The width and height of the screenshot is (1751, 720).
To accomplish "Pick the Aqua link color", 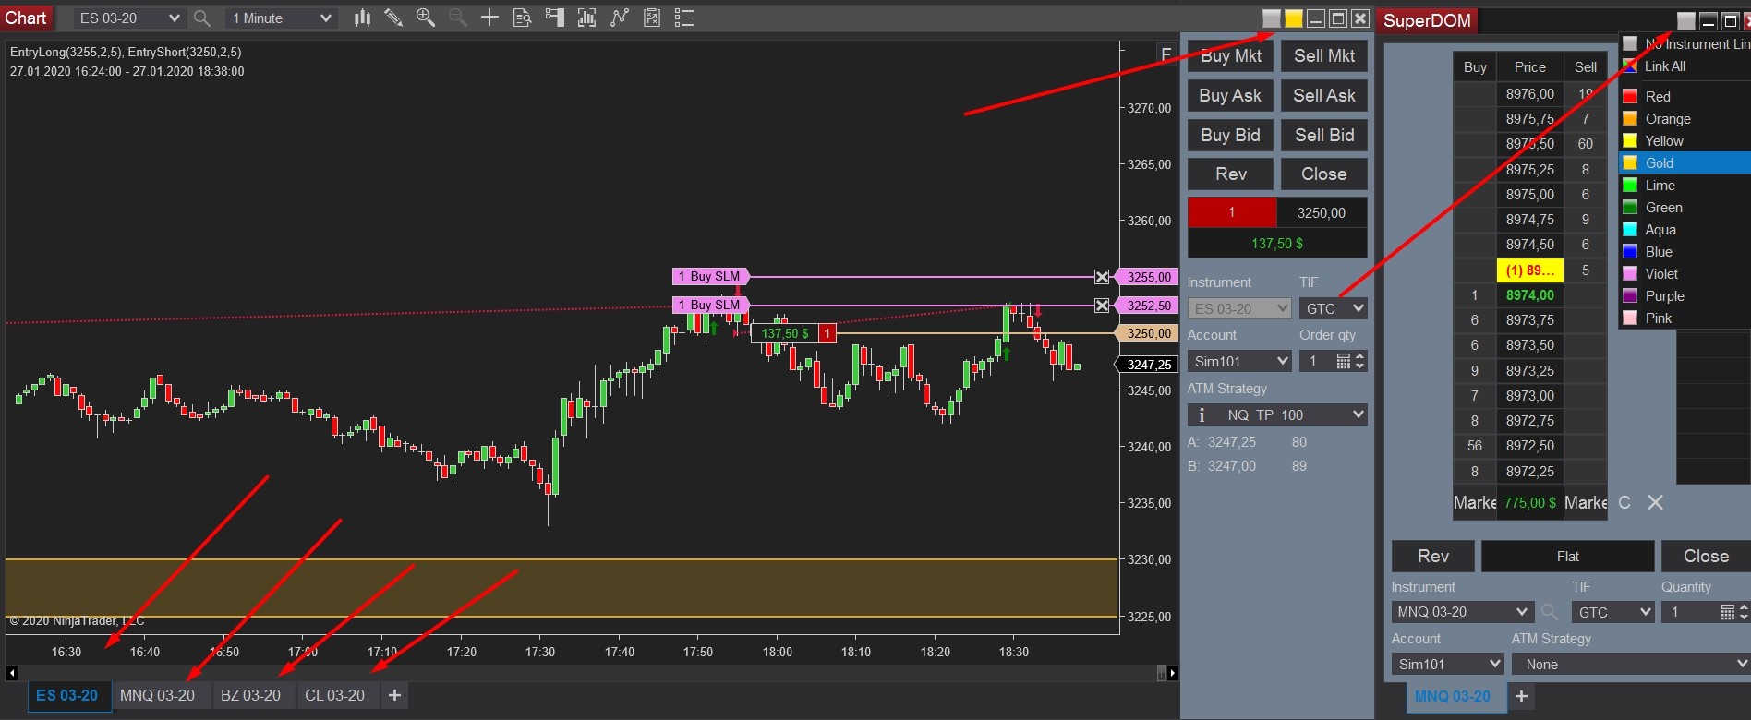I will coord(1685,230).
